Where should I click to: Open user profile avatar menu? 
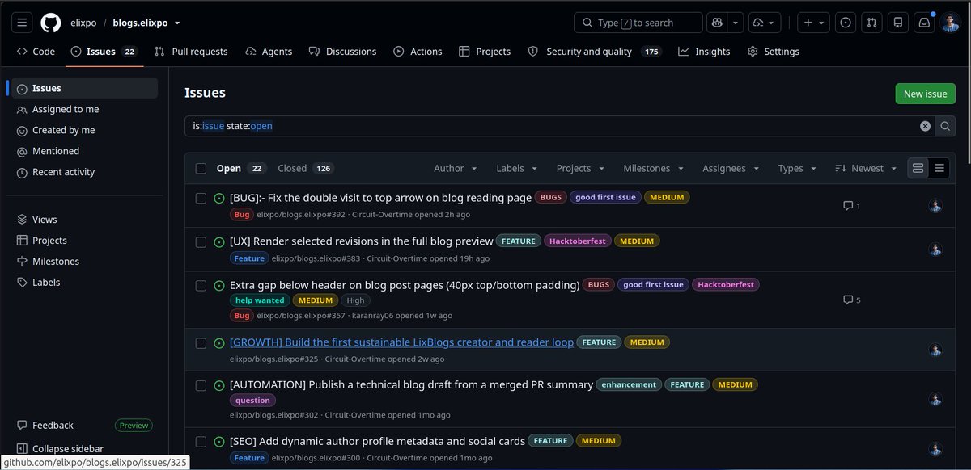click(x=951, y=23)
